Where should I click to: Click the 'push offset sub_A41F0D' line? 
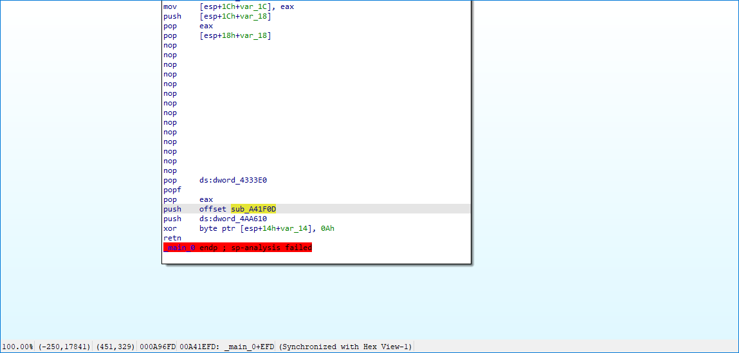tap(316, 209)
